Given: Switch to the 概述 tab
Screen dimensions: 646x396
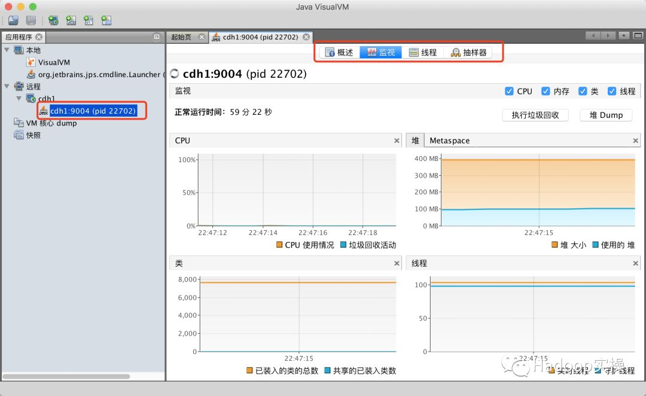Looking at the screenshot, I should [339, 52].
